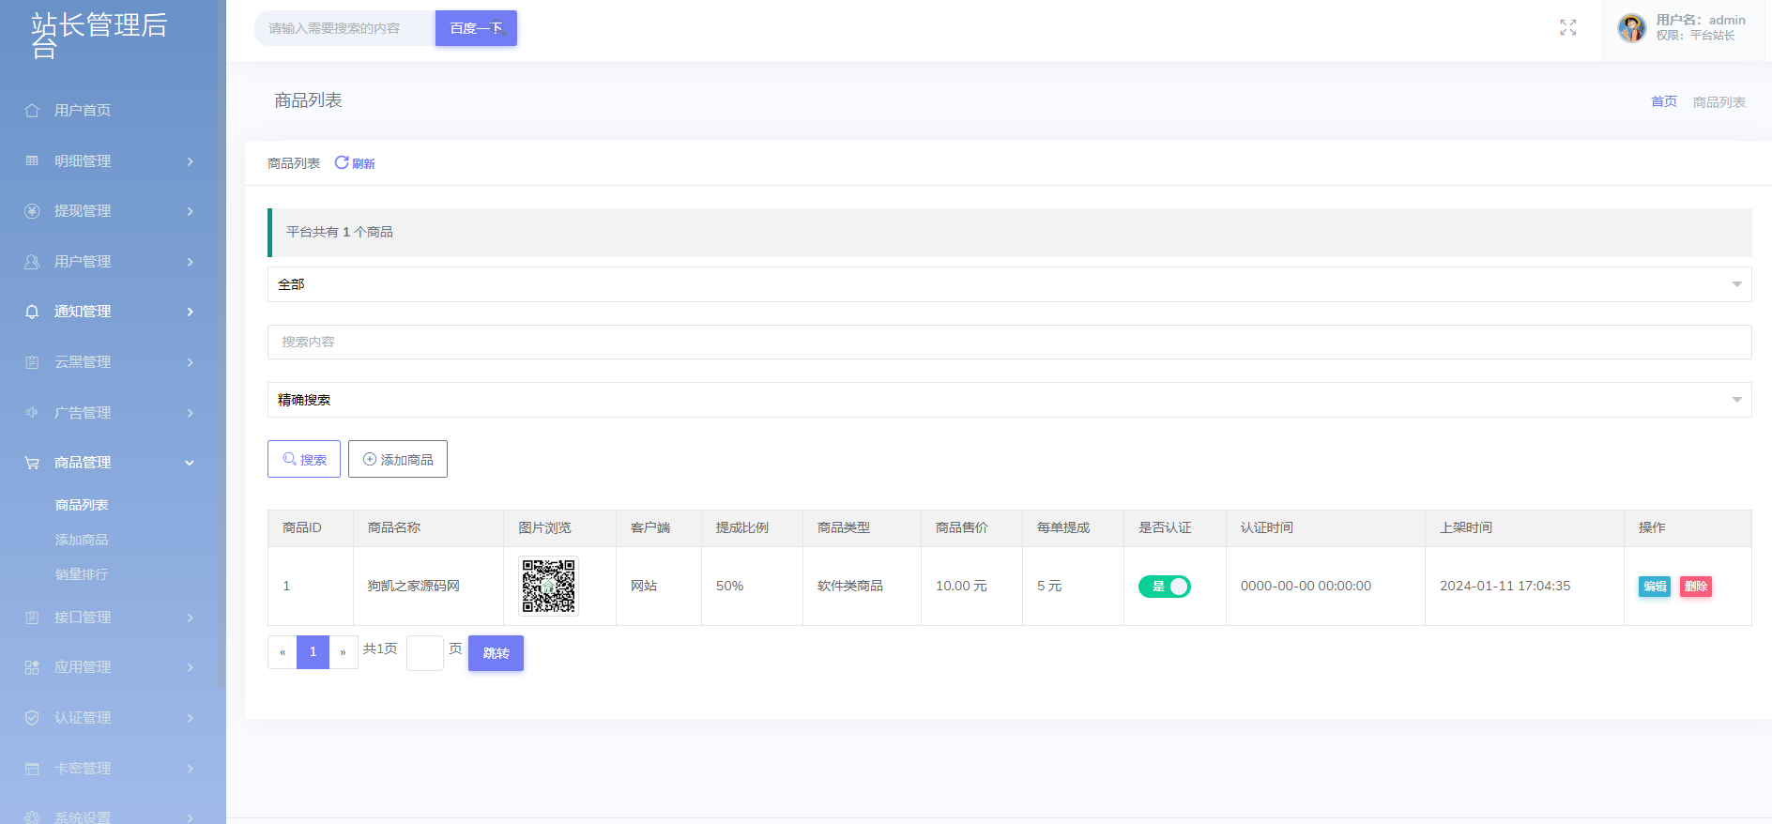This screenshot has width=1772, height=824.
Task: Click the 搜索内容 input field
Action: [1009, 342]
